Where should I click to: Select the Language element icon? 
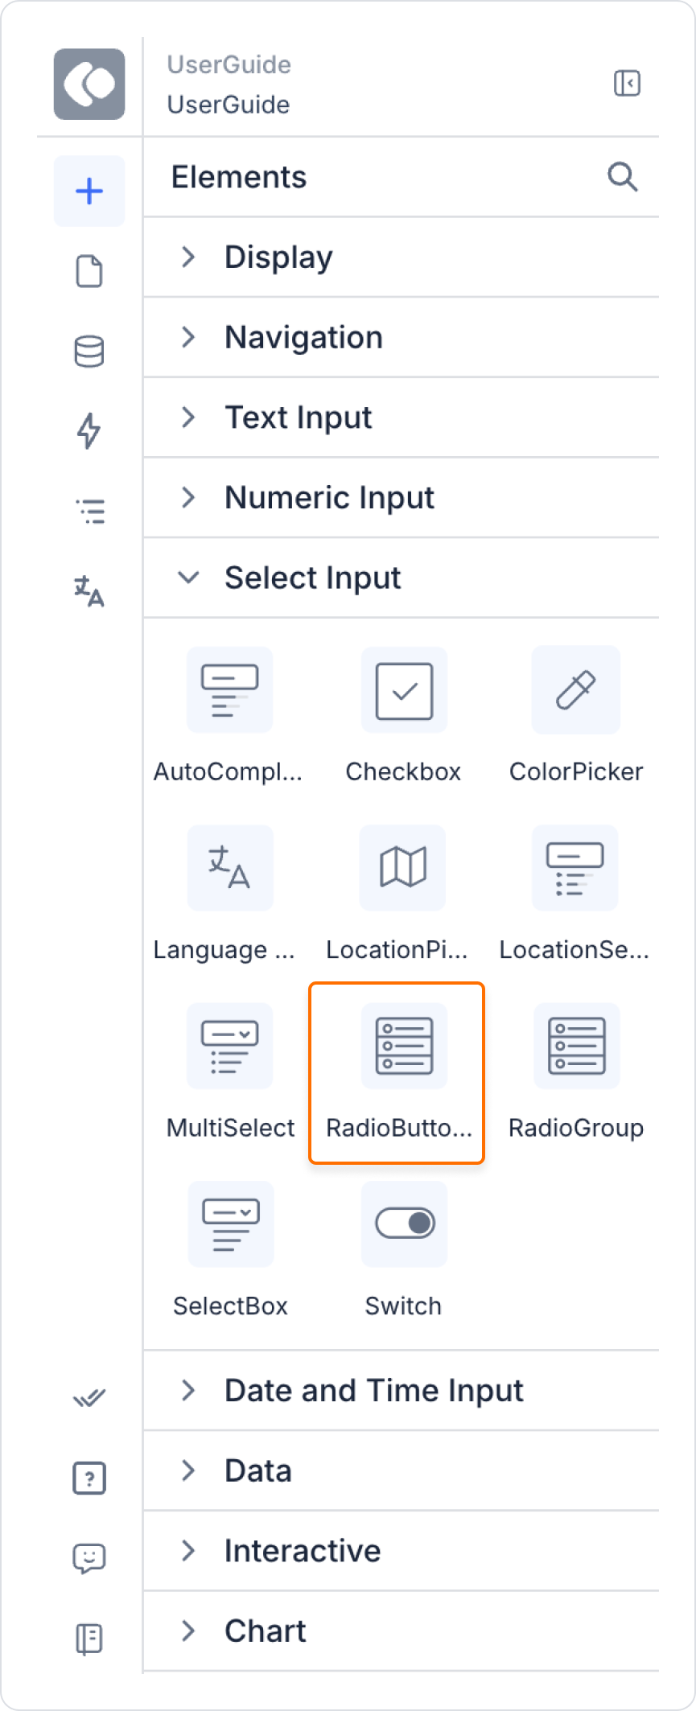tap(230, 868)
